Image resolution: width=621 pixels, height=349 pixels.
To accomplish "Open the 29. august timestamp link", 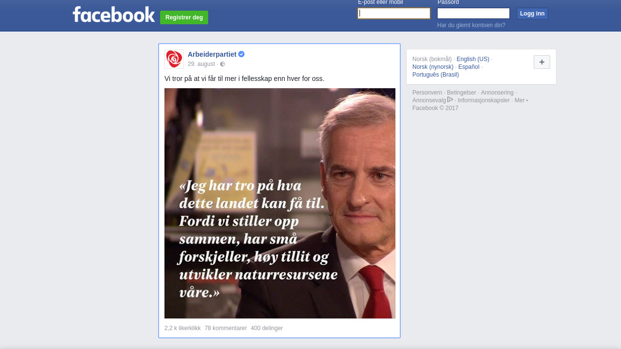I will 201,64.
